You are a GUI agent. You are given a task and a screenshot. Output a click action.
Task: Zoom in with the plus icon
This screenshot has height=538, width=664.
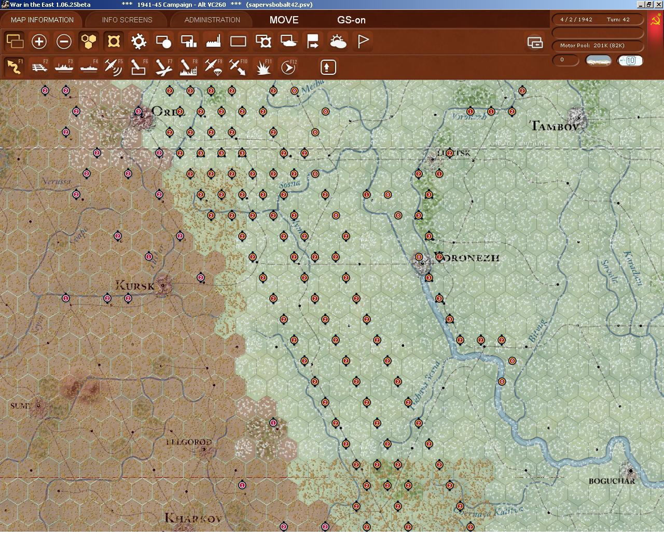[x=39, y=41]
